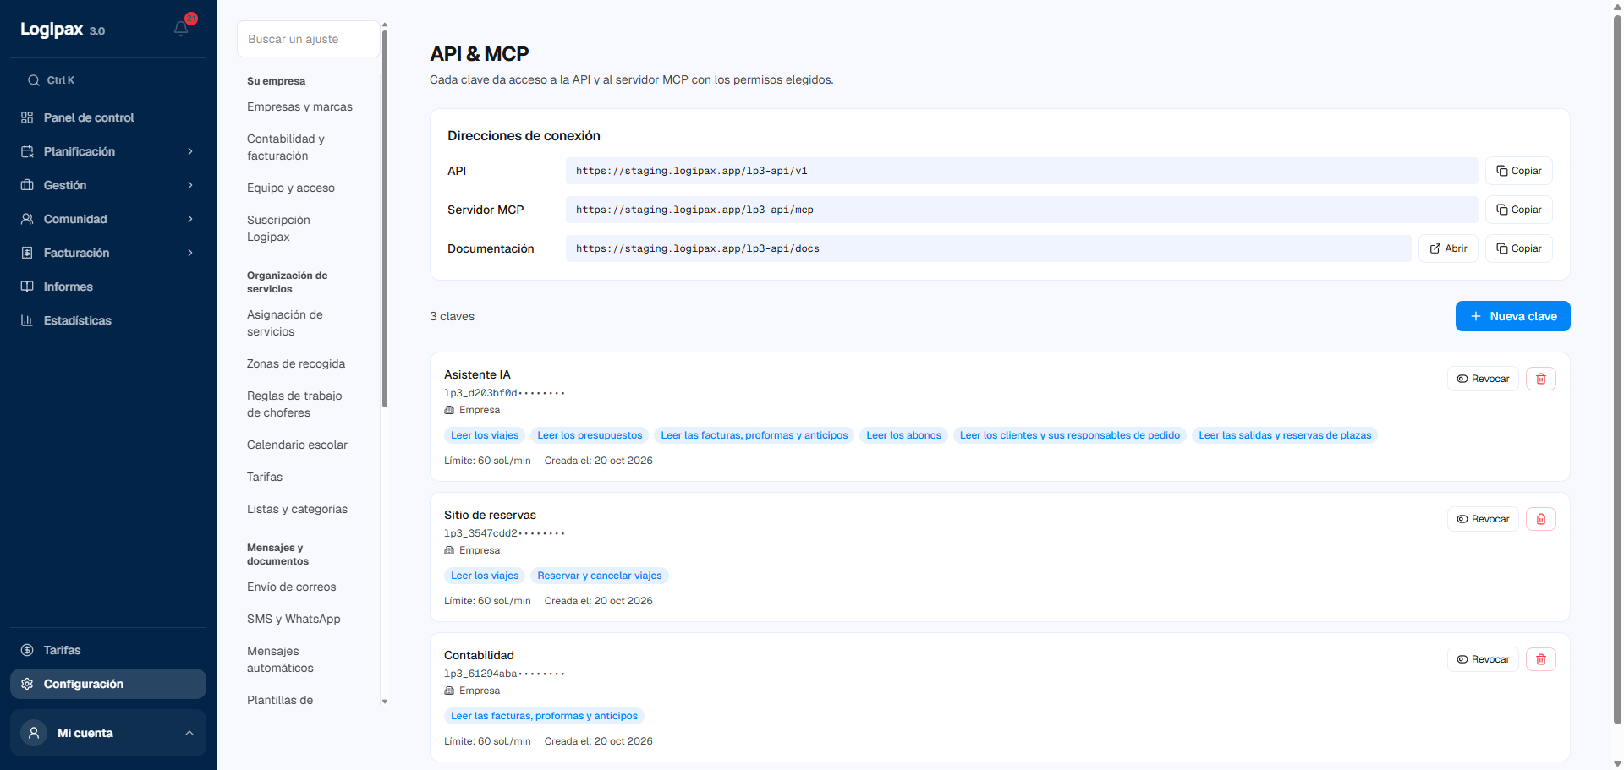Click Leer los presupuestos permission tag
The height and width of the screenshot is (770, 1624).
590,435
